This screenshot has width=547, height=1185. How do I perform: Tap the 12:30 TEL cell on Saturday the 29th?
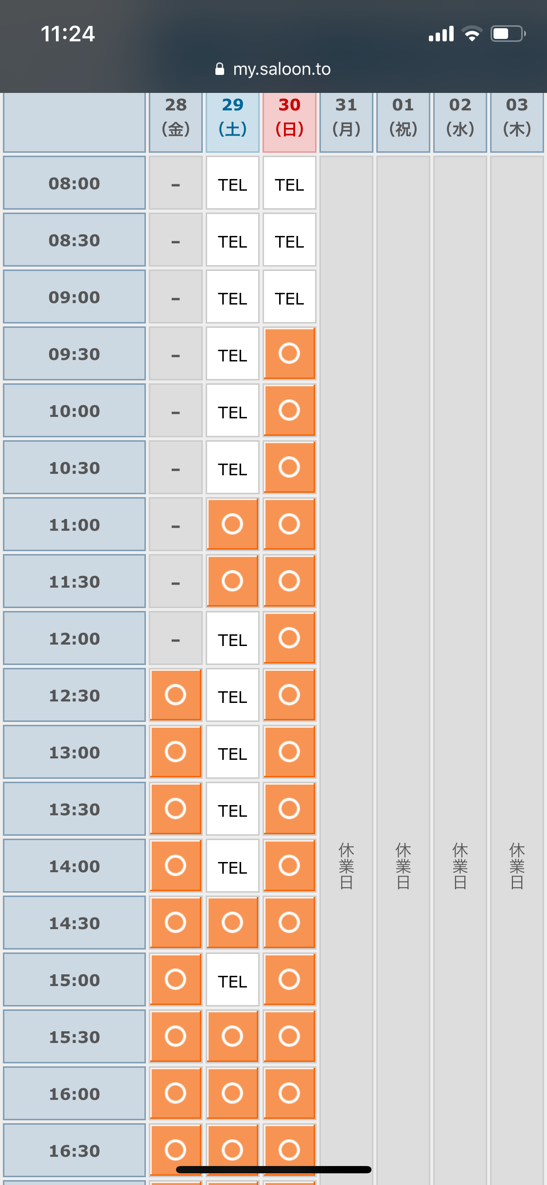(x=232, y=695)
